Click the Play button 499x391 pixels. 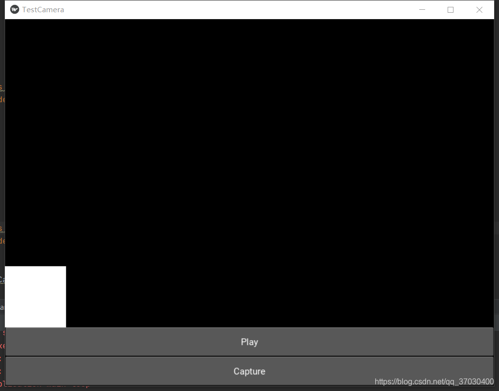pos(249,342)
